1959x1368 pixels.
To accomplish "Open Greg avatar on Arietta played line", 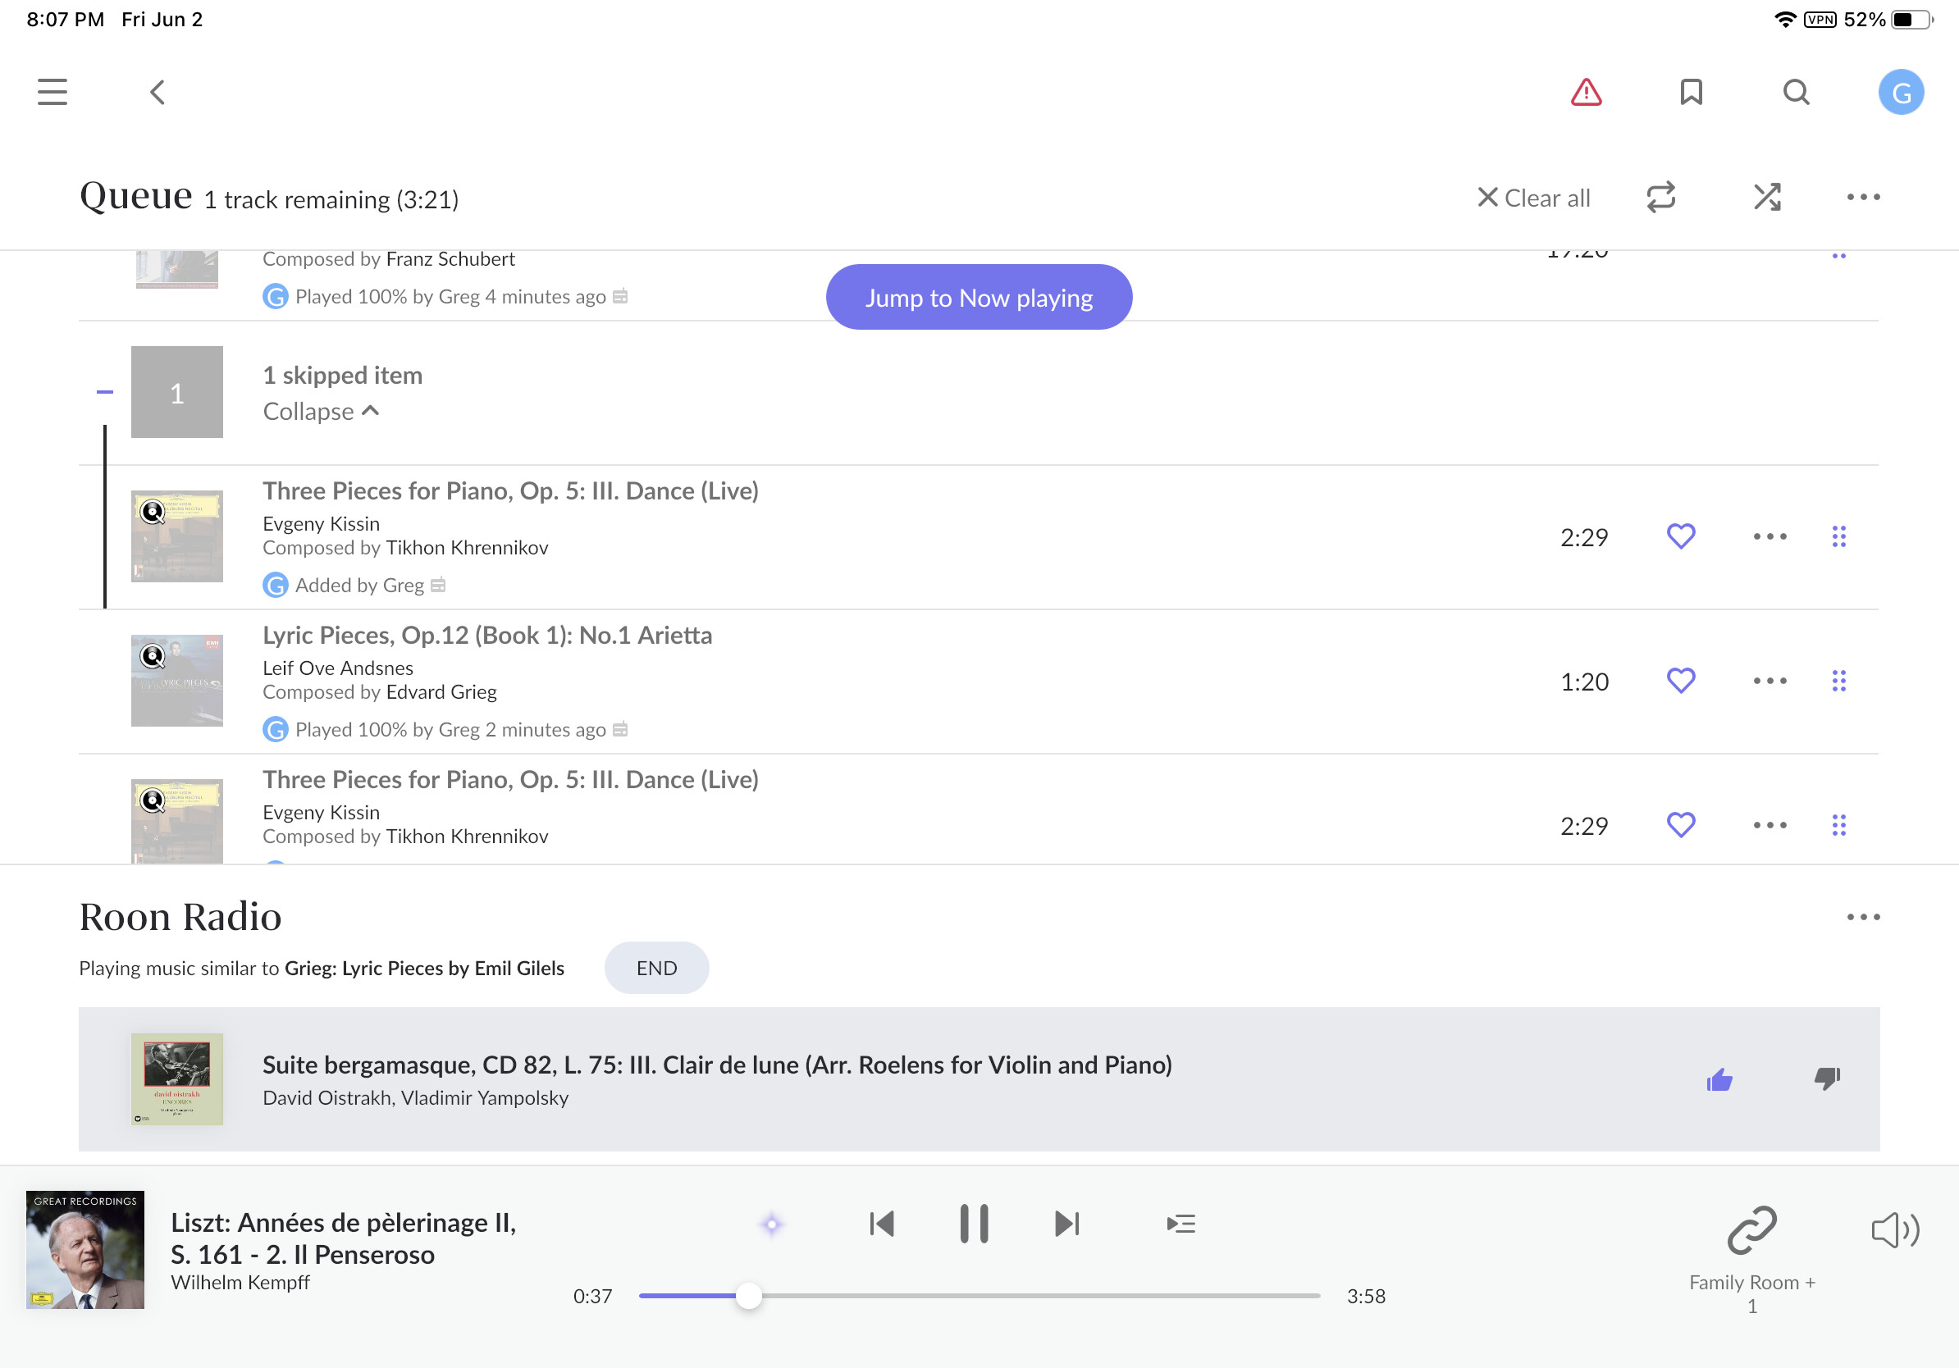I will (x=275, y=729).
